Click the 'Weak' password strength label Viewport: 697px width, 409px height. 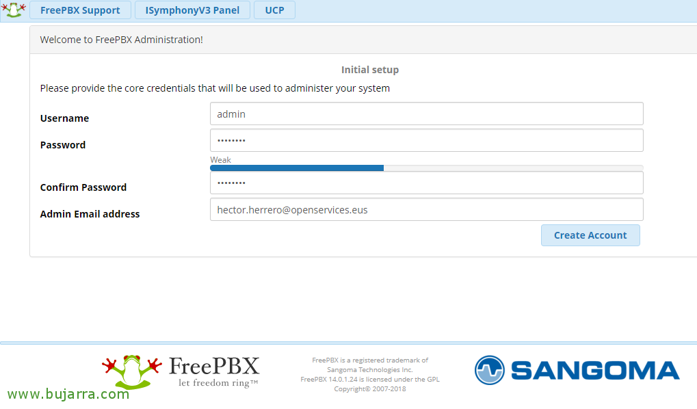(220, 159)
